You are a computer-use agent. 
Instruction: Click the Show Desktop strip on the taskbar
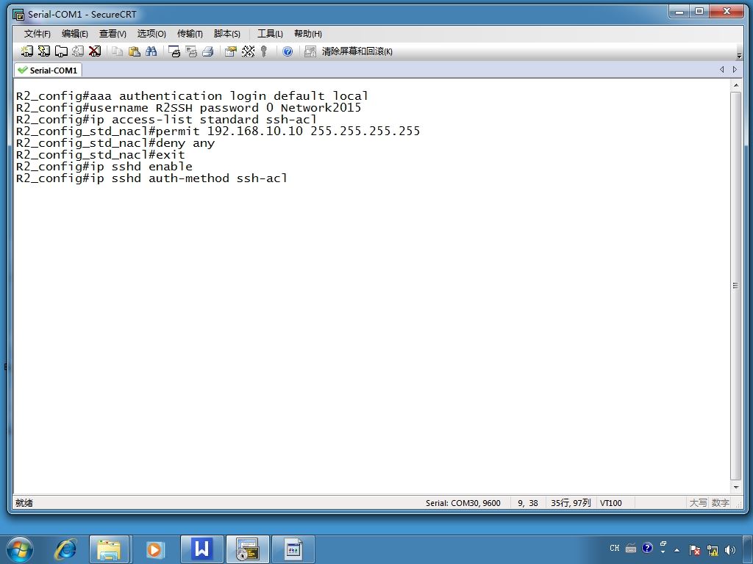pos(749,549)
